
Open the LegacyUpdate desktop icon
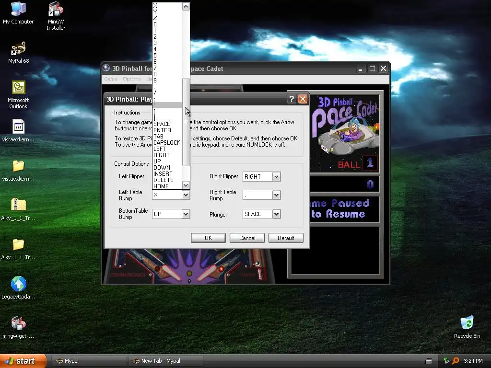click(18, 287)
